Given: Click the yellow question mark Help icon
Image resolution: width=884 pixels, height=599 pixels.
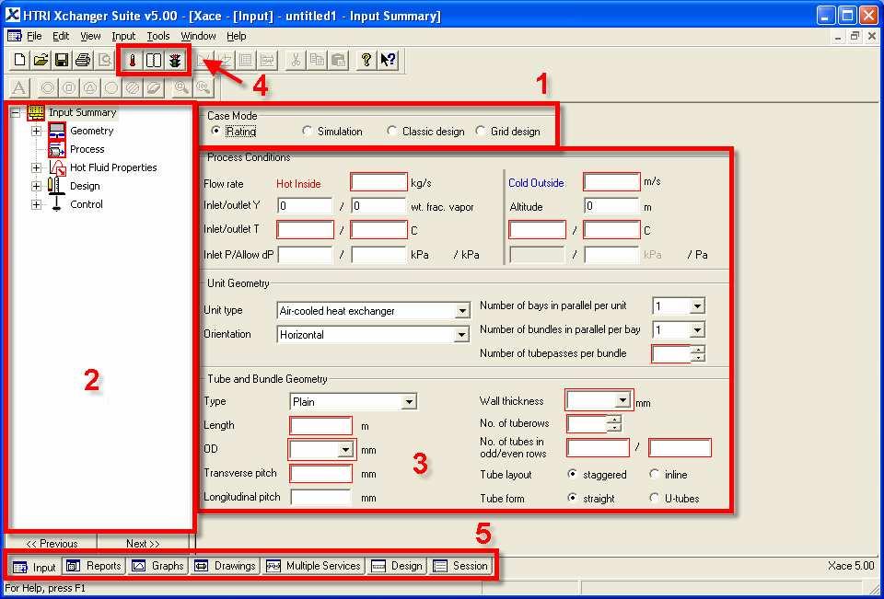Looking at the screenshot, I should (x=366, y=60).
